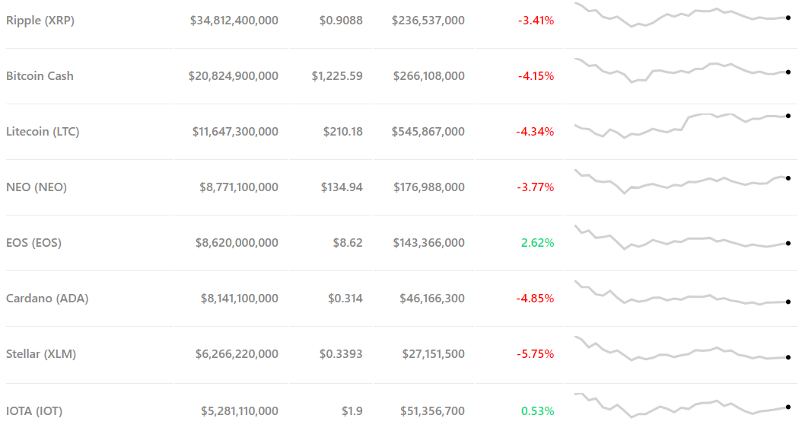Open the EOS (EOS) coin page
805x428 pixels.
tap(33, 243)
